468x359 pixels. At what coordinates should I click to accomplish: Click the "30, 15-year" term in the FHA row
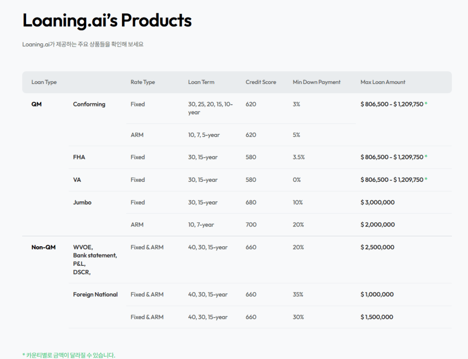click(202, 158)
